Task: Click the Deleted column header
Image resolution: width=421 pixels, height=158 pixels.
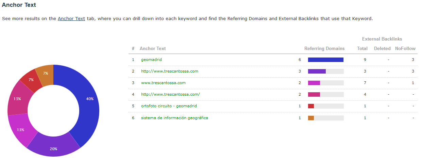Action: tap(382, 48)
